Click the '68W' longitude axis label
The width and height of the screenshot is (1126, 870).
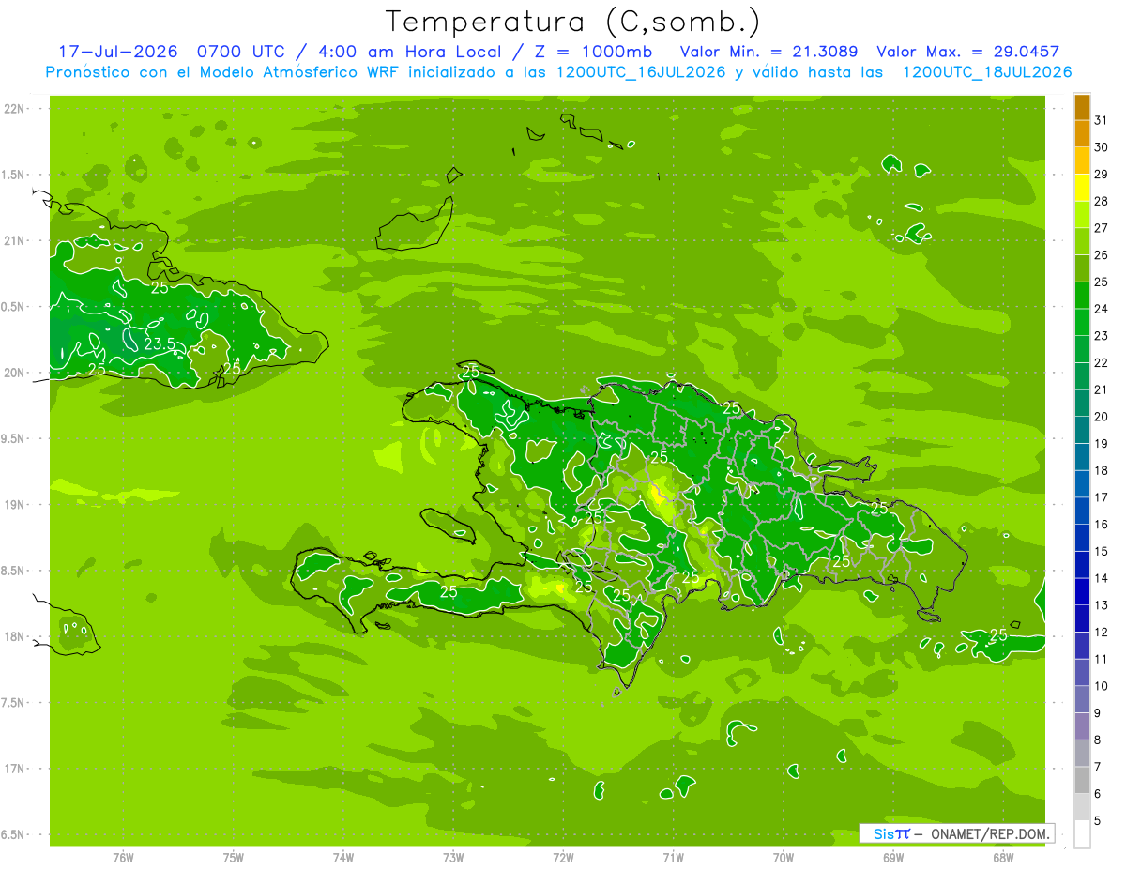1003,857
